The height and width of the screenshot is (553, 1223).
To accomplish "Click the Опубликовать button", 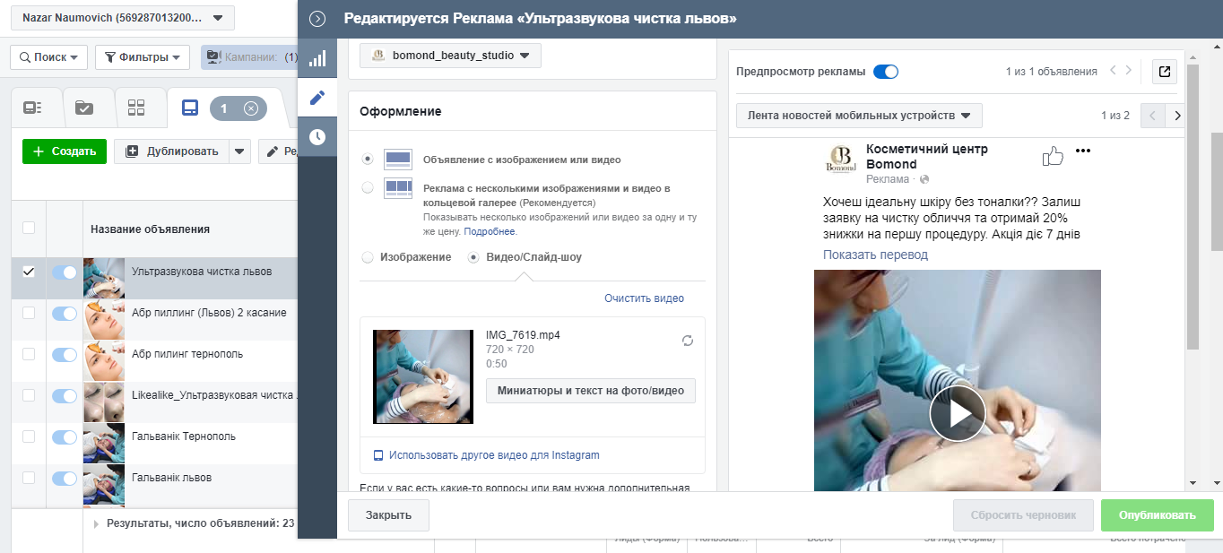I will (1158, 515).
